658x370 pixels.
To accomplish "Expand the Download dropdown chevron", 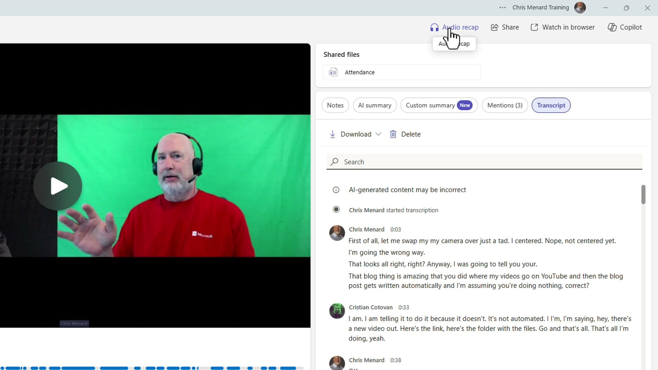I will pyautogui.click(x=378, y=134).
